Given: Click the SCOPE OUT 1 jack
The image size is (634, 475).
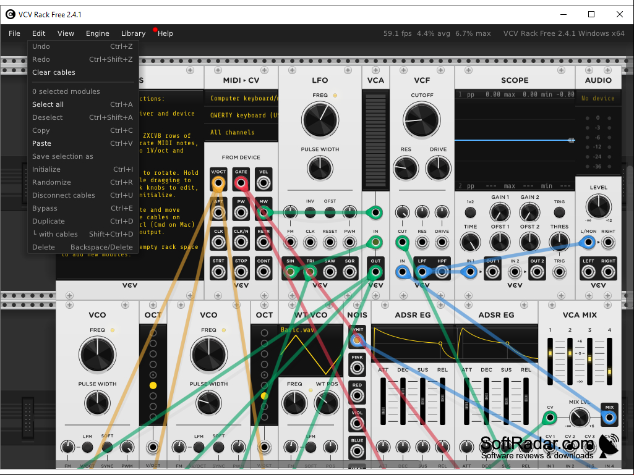Looking at the screenshot, I should (492, 272).
